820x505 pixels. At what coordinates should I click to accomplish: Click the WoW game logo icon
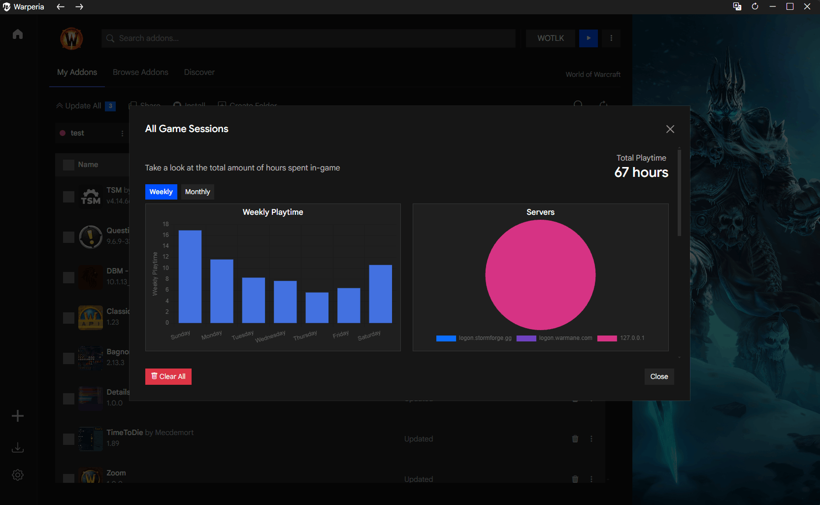71,38
